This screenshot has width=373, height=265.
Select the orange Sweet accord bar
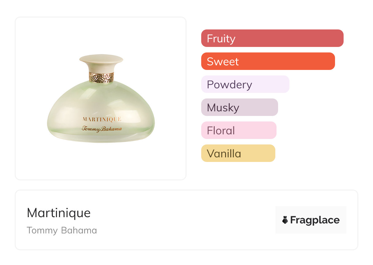coord(268,61)
